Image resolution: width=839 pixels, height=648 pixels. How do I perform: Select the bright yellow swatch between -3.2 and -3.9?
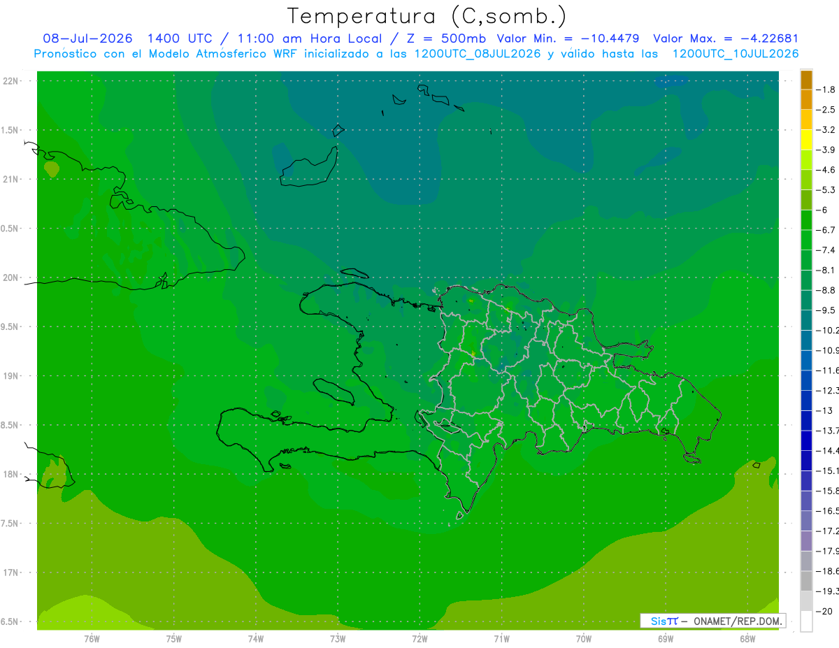pyautogui.click(x=806, y=140)
